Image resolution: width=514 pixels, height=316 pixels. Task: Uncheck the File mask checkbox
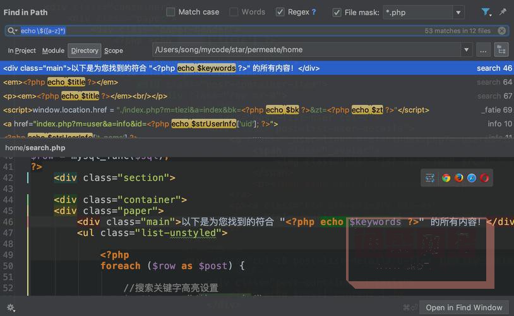pyautogui.click(x=337, y=13)
